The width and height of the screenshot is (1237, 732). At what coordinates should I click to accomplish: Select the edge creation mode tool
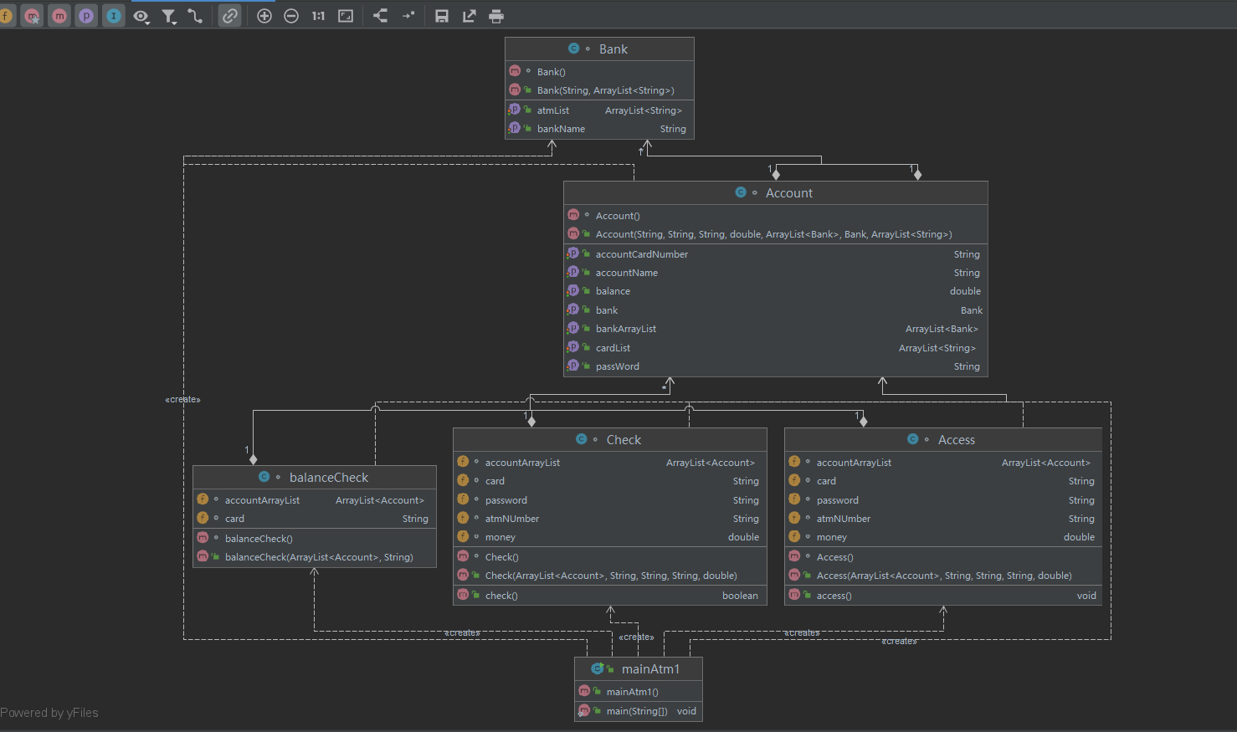(196, 16)
